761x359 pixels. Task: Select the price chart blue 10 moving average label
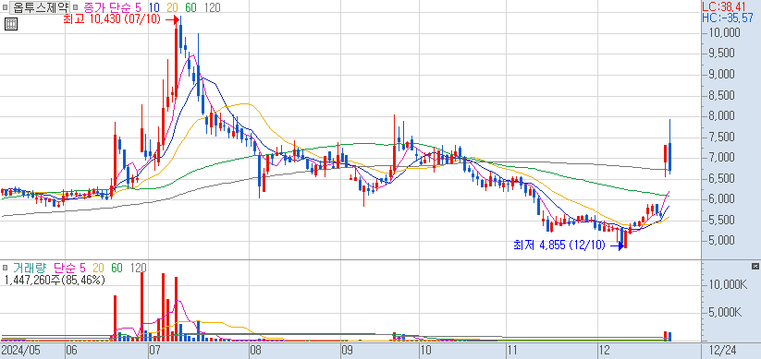click(x=155, y=7)
